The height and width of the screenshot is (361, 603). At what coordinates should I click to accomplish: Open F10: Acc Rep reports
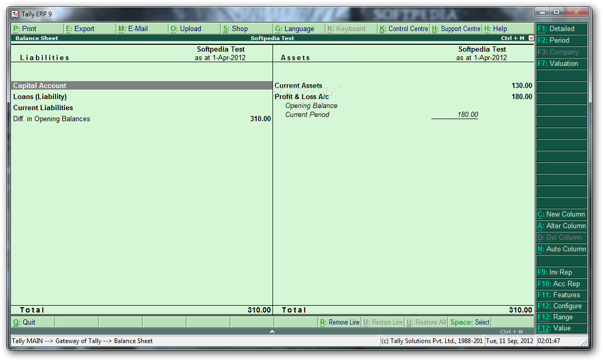[x=561, y=284]
